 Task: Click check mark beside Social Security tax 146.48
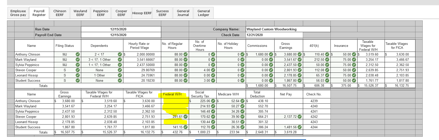click(213, 111)
